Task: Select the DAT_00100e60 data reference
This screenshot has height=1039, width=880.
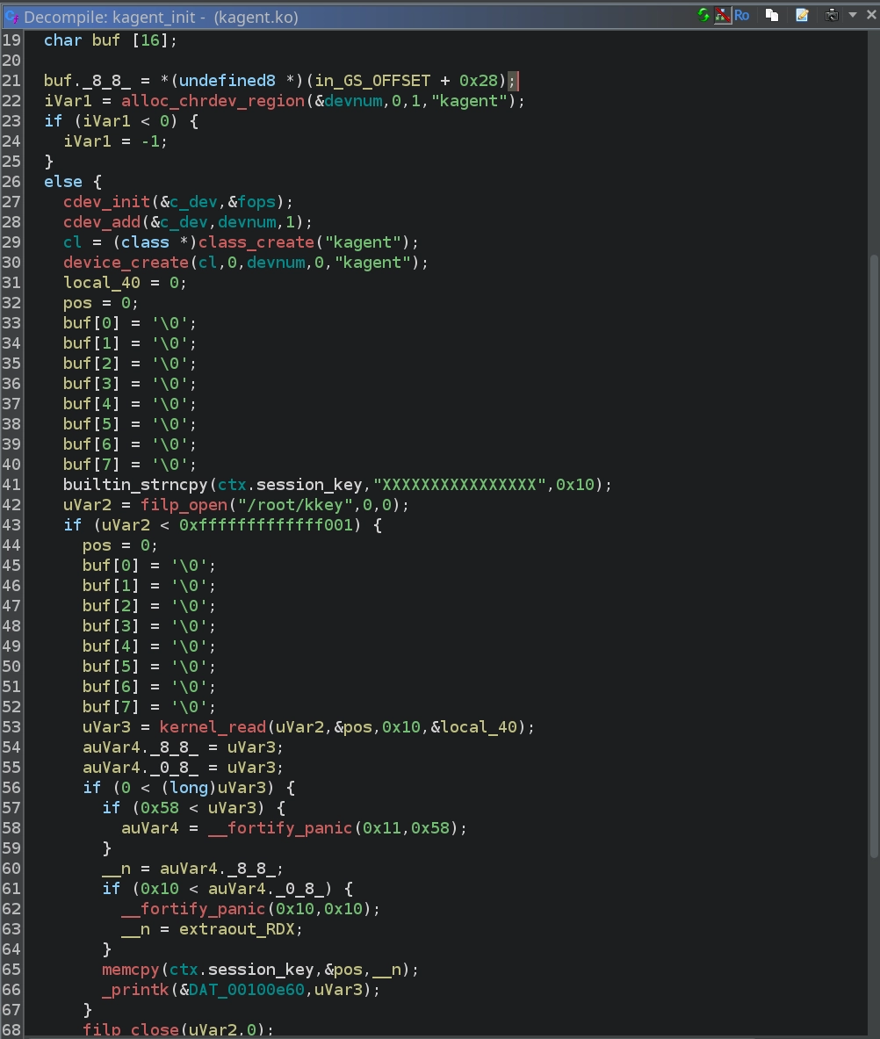Action: (x=247, y=990)
